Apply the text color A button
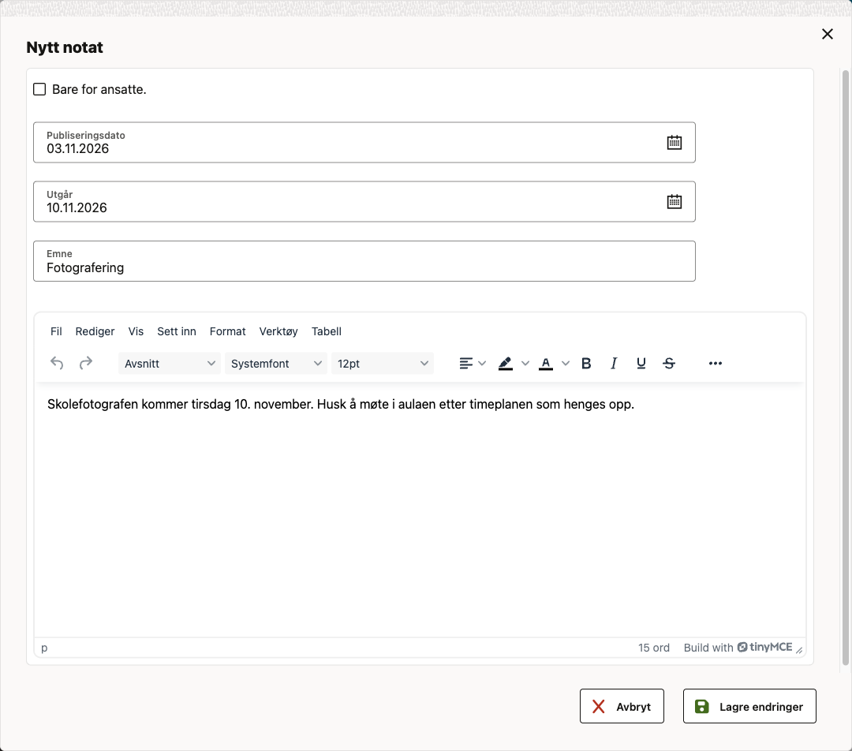 click(546, 364)
